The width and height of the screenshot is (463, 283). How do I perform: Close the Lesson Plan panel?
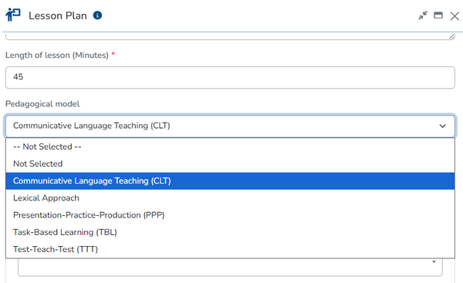tap(455, 16)
